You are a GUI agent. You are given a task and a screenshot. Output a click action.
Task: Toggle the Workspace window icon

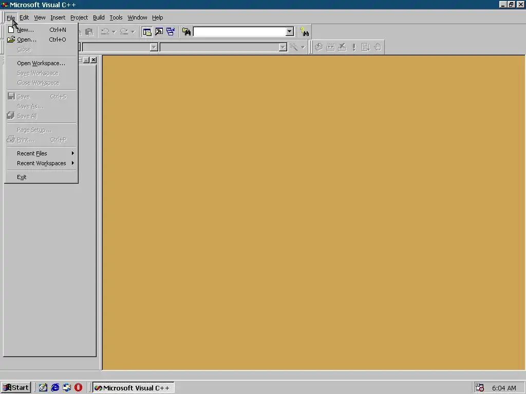(x=147, y=32)
